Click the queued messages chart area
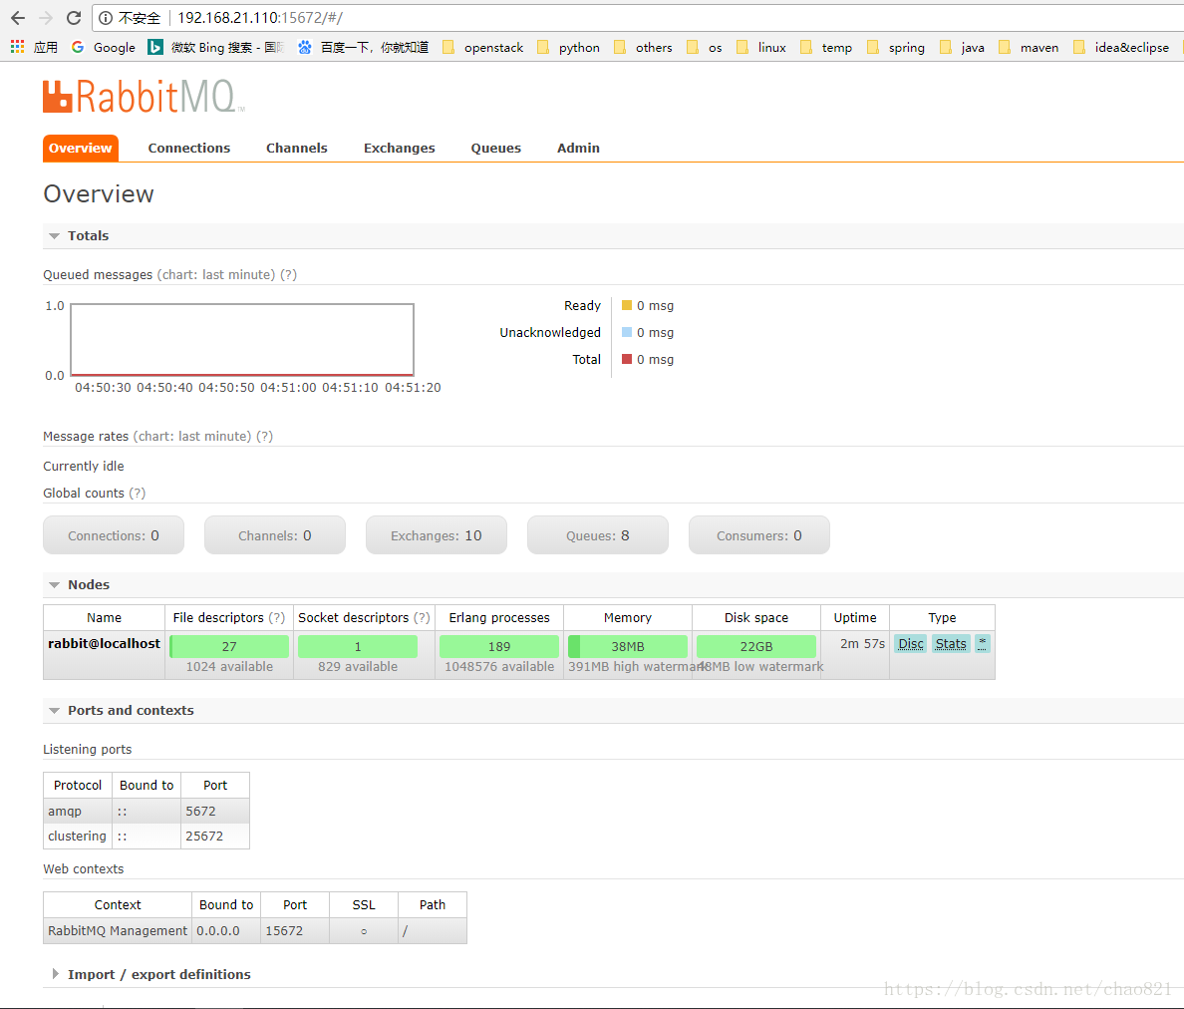 coord(241,340)
